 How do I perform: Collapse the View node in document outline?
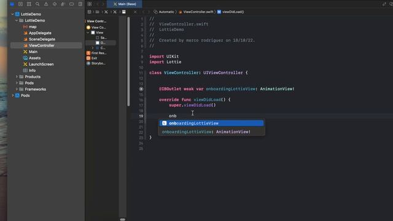pyautogui.click(x=88, y=33)
